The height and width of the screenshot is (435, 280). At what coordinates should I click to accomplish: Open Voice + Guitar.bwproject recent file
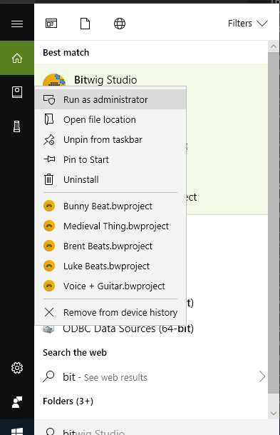pos(110,286)
